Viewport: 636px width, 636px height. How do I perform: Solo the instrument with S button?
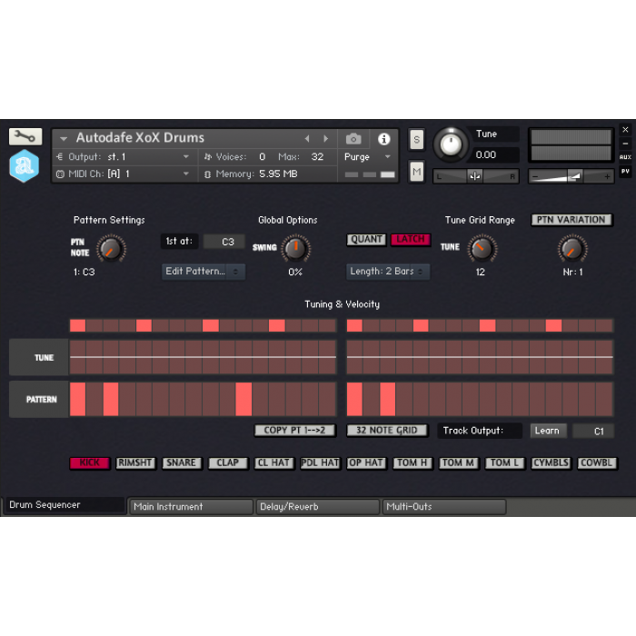[x=416, y=140]
